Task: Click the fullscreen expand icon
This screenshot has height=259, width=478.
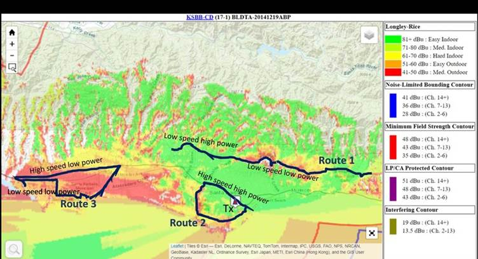Action: (372, 232)
